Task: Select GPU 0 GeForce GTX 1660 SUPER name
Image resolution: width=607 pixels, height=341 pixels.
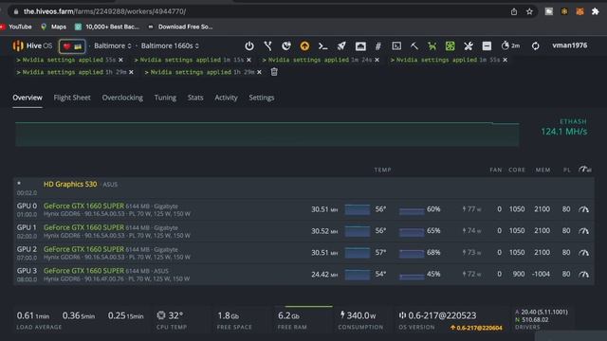Action: (83, 206)
